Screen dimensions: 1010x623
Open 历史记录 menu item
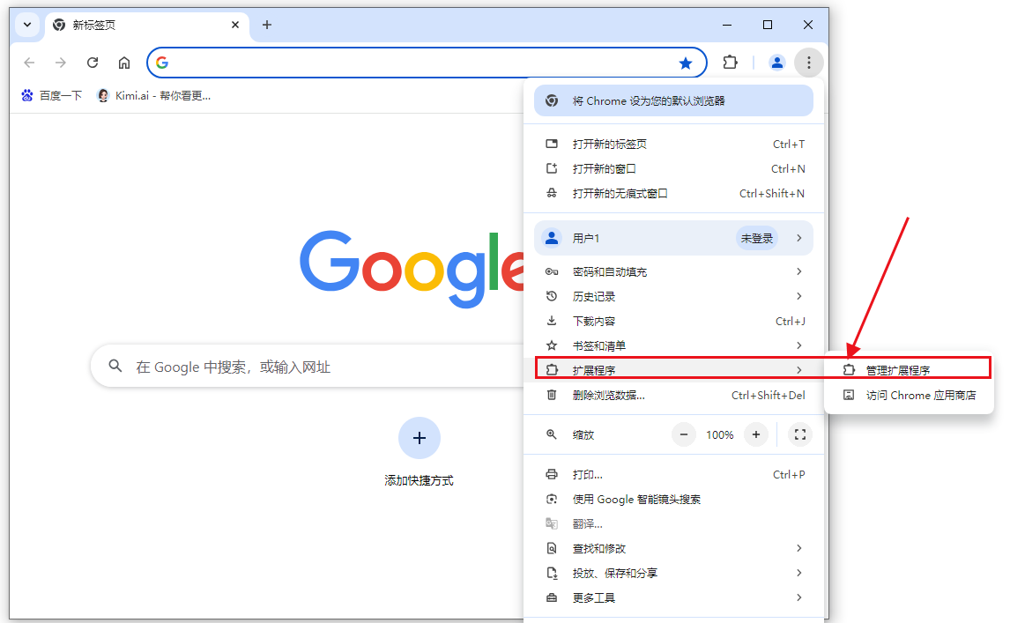(673, 296)
